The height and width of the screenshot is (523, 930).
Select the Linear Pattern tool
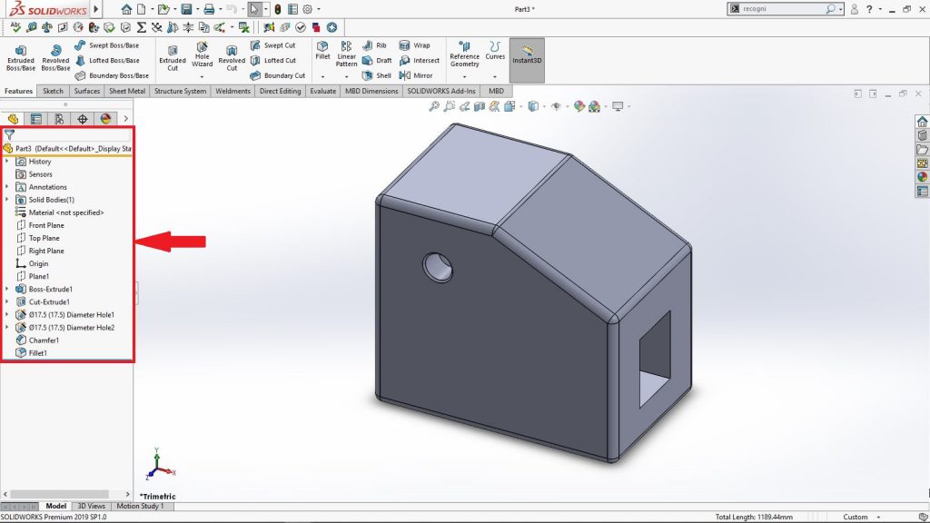(x=346, y=54)
